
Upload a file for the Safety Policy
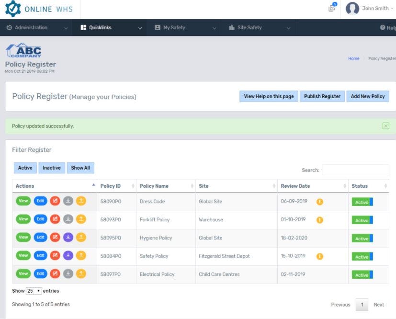80,255
